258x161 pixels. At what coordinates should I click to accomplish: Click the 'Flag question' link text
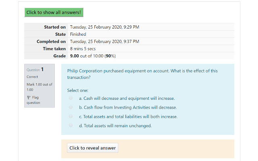pos(35,100)
